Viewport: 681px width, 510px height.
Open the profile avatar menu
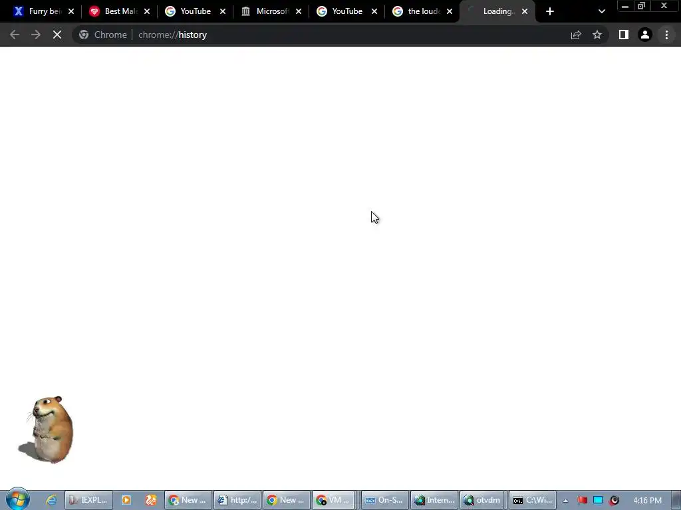(x=645, y=35)
